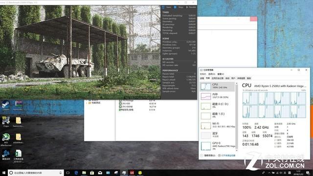
Task: Select the 蓝牙 Bluetooth sidebar item
Action: (x=217, y=135)
